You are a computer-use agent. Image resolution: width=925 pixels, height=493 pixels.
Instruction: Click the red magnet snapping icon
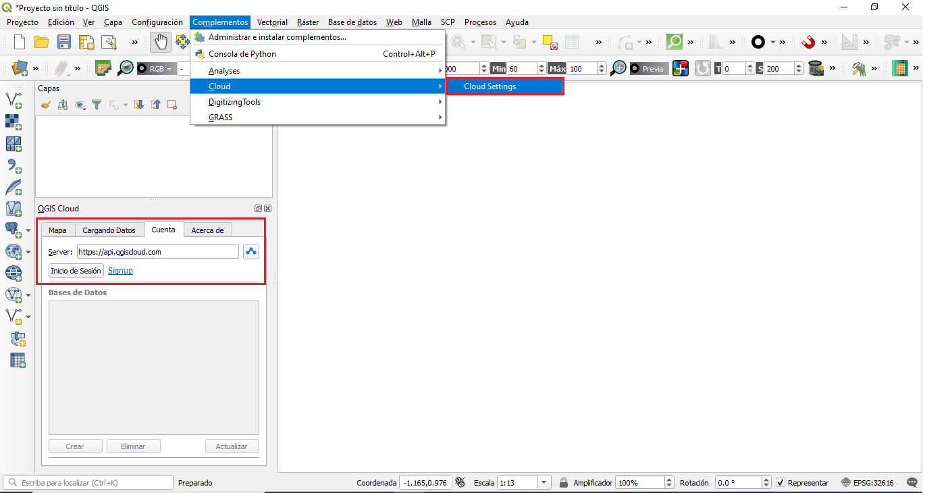coord(808,42)
